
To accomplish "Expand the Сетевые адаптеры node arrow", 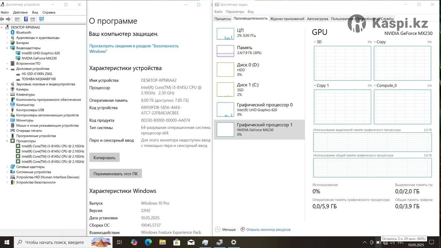I will (7, 167).
